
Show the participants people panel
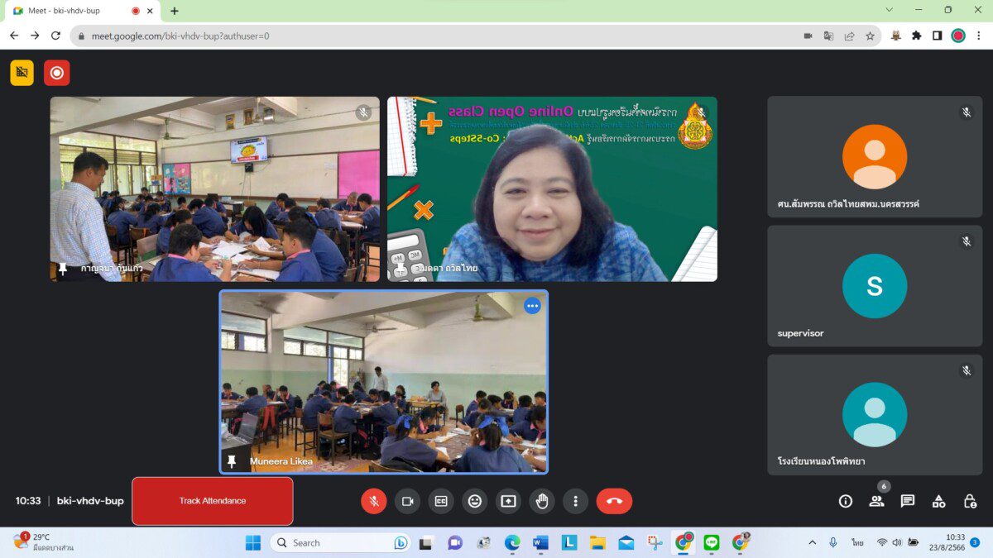point(876,501)
